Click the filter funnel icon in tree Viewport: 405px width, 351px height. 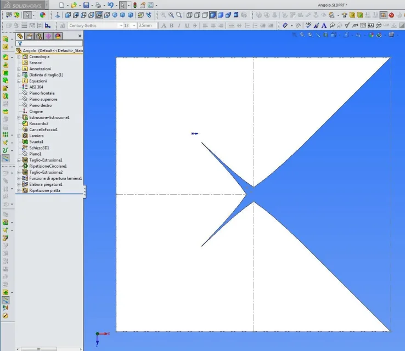tap(20, 43)
